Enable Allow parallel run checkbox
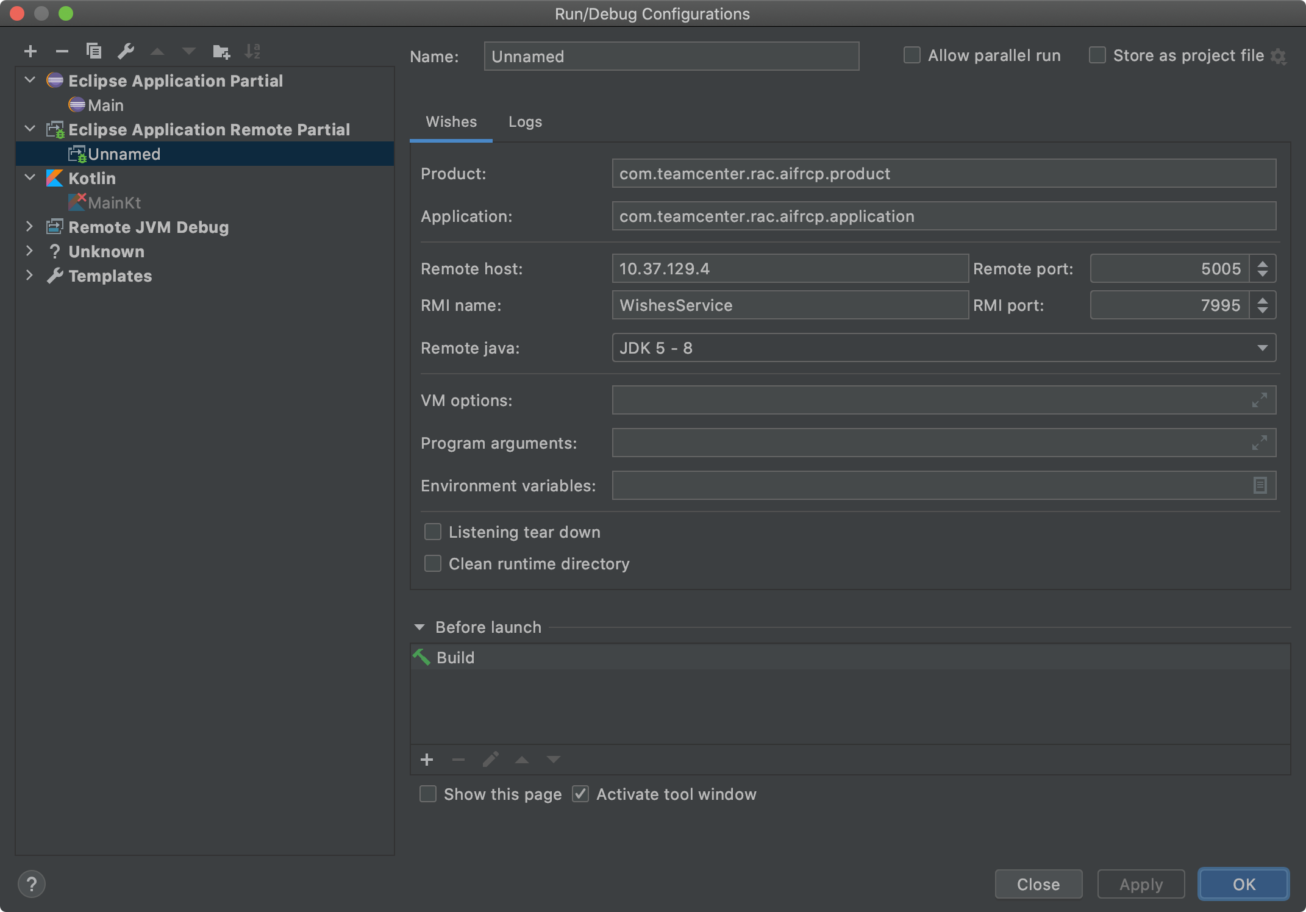Screen dimensions: 1306x912 [912, 55]
